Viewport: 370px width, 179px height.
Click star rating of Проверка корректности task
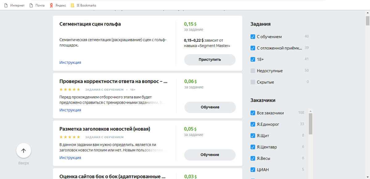[70, 89]
